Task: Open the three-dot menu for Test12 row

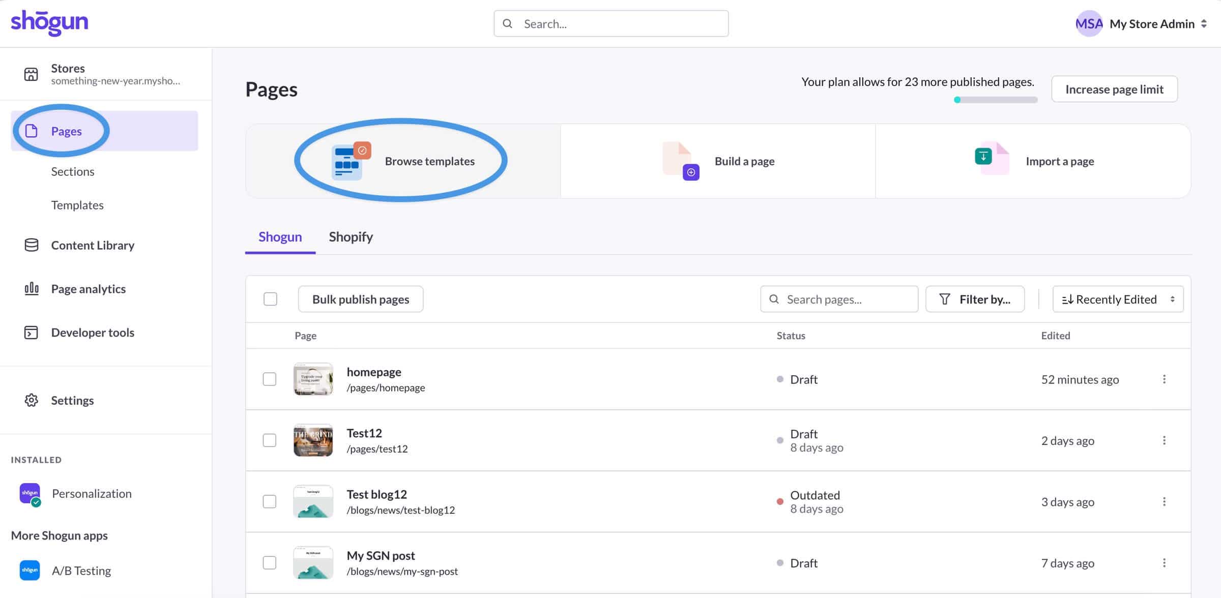Action: [1164, 440]
